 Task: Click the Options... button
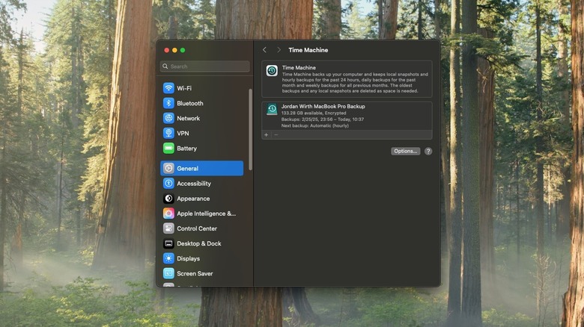(405, 151)
